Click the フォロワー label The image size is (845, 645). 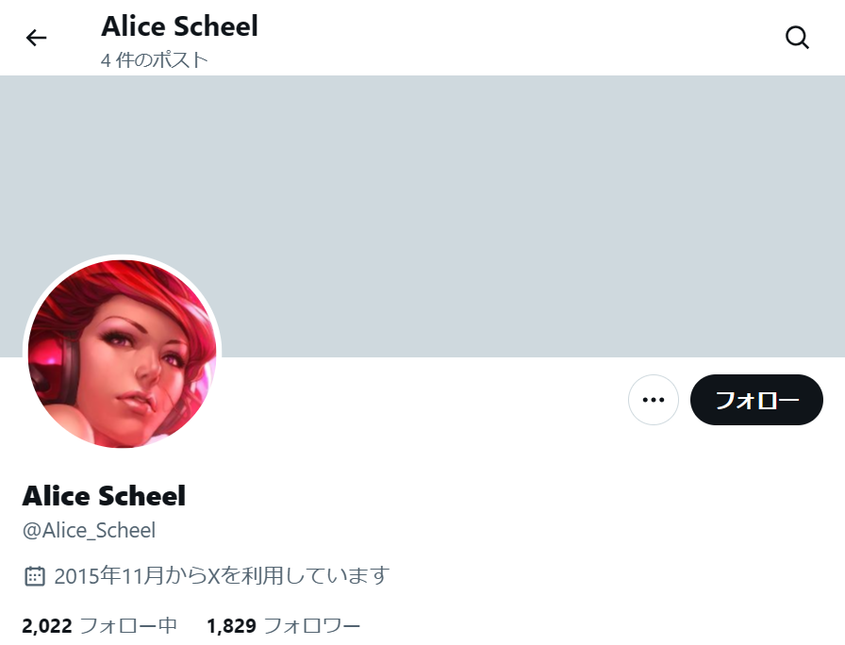click(x=312, y=626)
